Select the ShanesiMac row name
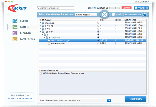Viewport: 156px width, 107px height. click(49, 23)
